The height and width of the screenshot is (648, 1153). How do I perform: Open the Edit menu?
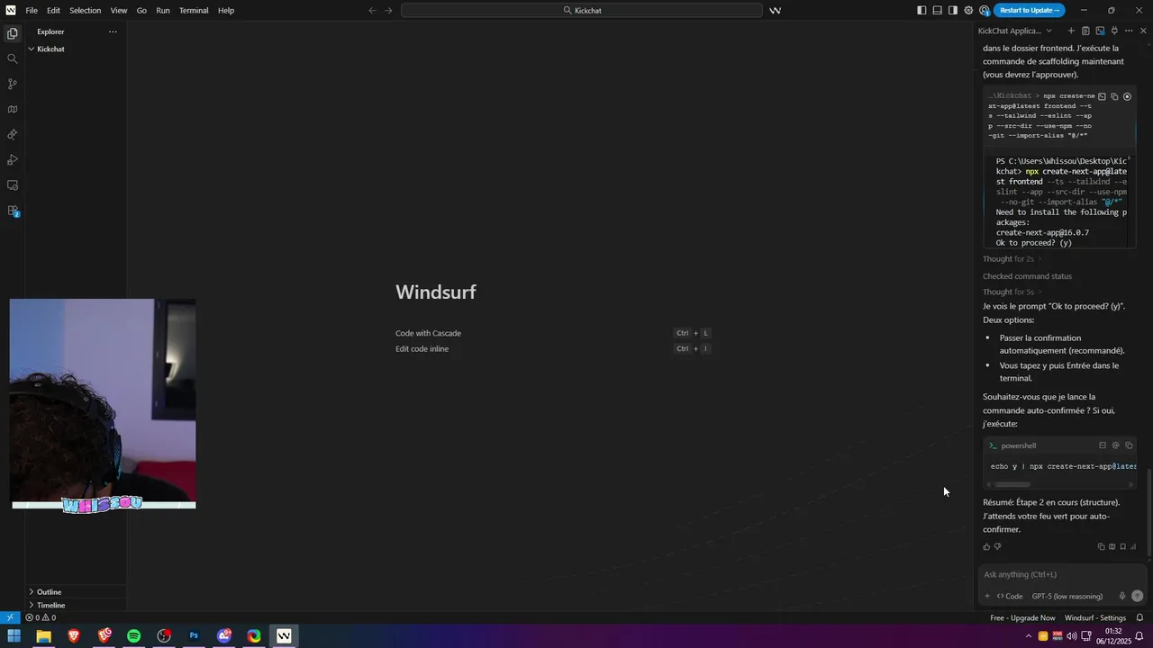(x=54, y=10)
